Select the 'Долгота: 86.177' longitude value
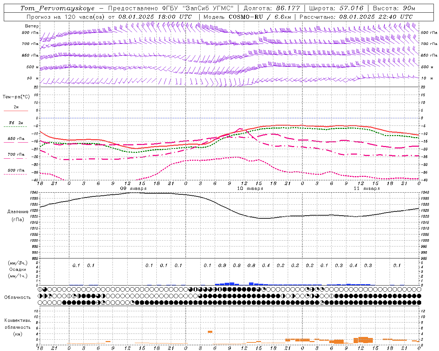This screenshot has width=439, height=351. pyautogui.click(x=272, y=8)
